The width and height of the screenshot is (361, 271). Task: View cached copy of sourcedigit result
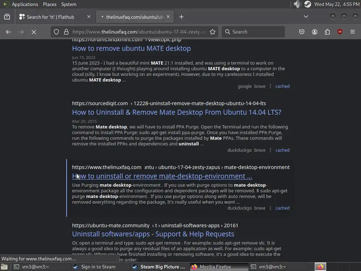[x=282, y=150]
